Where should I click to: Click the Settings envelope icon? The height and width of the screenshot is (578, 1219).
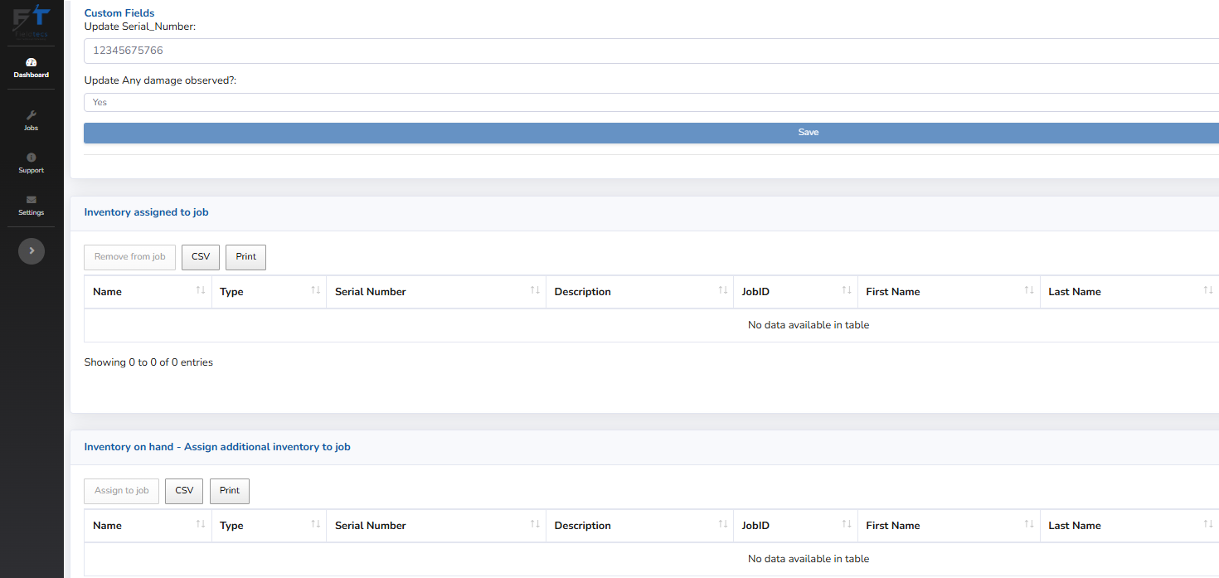point(32,200)
